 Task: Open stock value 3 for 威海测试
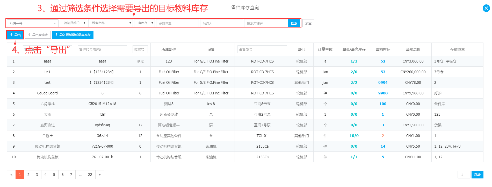point(383,125)
